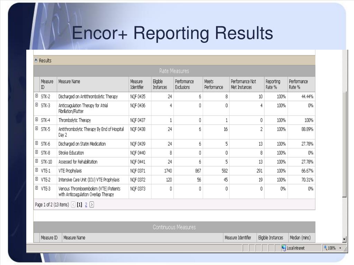This screenshot has height=265, width=354.
Task: Select current page [1] in pager
Action: pos(80,205)
